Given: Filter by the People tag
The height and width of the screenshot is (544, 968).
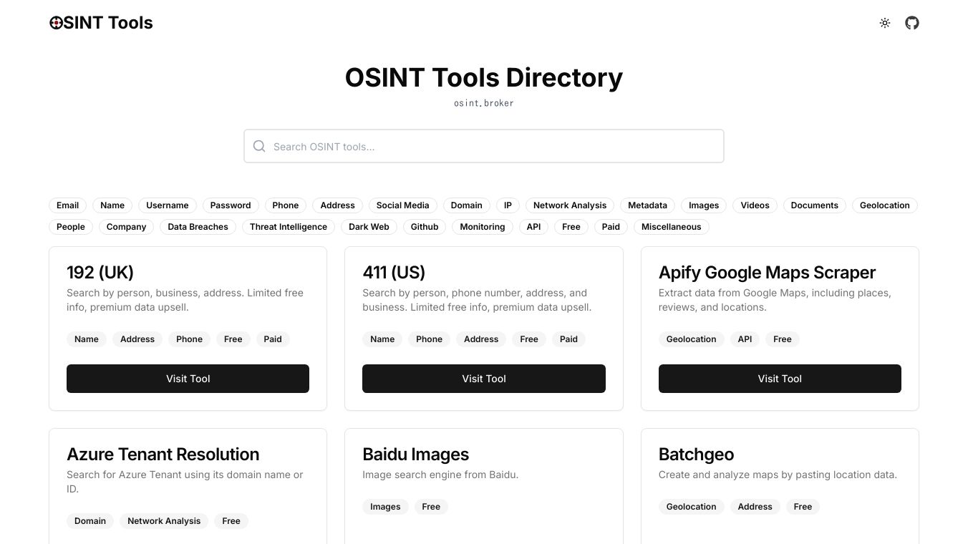Looking at the screenshot, I should (x=71, y=227).
